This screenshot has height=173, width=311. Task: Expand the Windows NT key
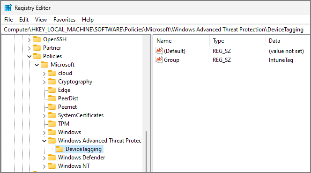pos(44,166)
